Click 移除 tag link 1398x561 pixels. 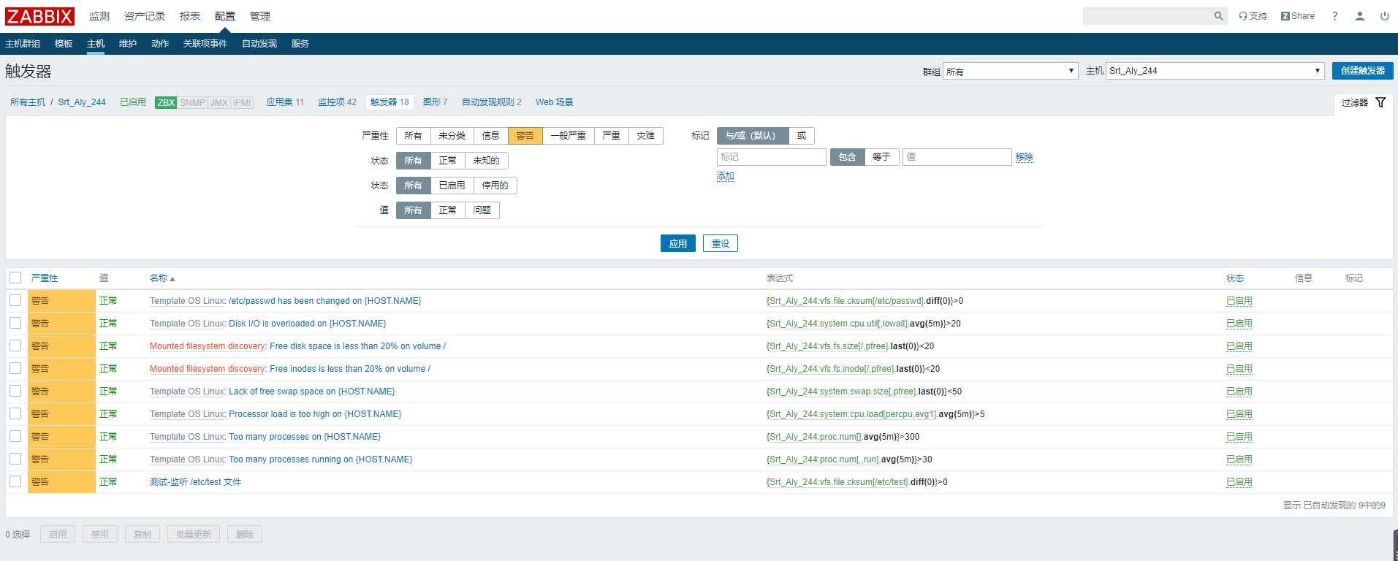click(1025, 157)
